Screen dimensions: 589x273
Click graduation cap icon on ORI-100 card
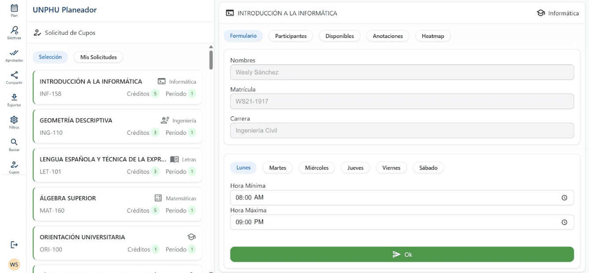[191, 237]
